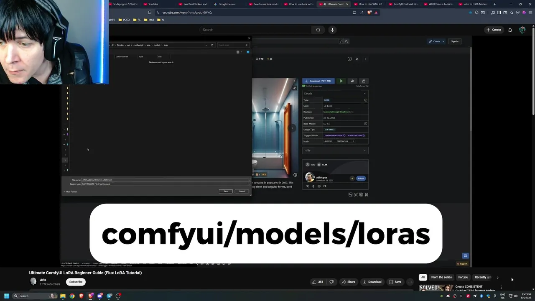Save the video to a playlist
This screenshot has height=301, width=535.
pyautogui.click(x=395, y=282)
